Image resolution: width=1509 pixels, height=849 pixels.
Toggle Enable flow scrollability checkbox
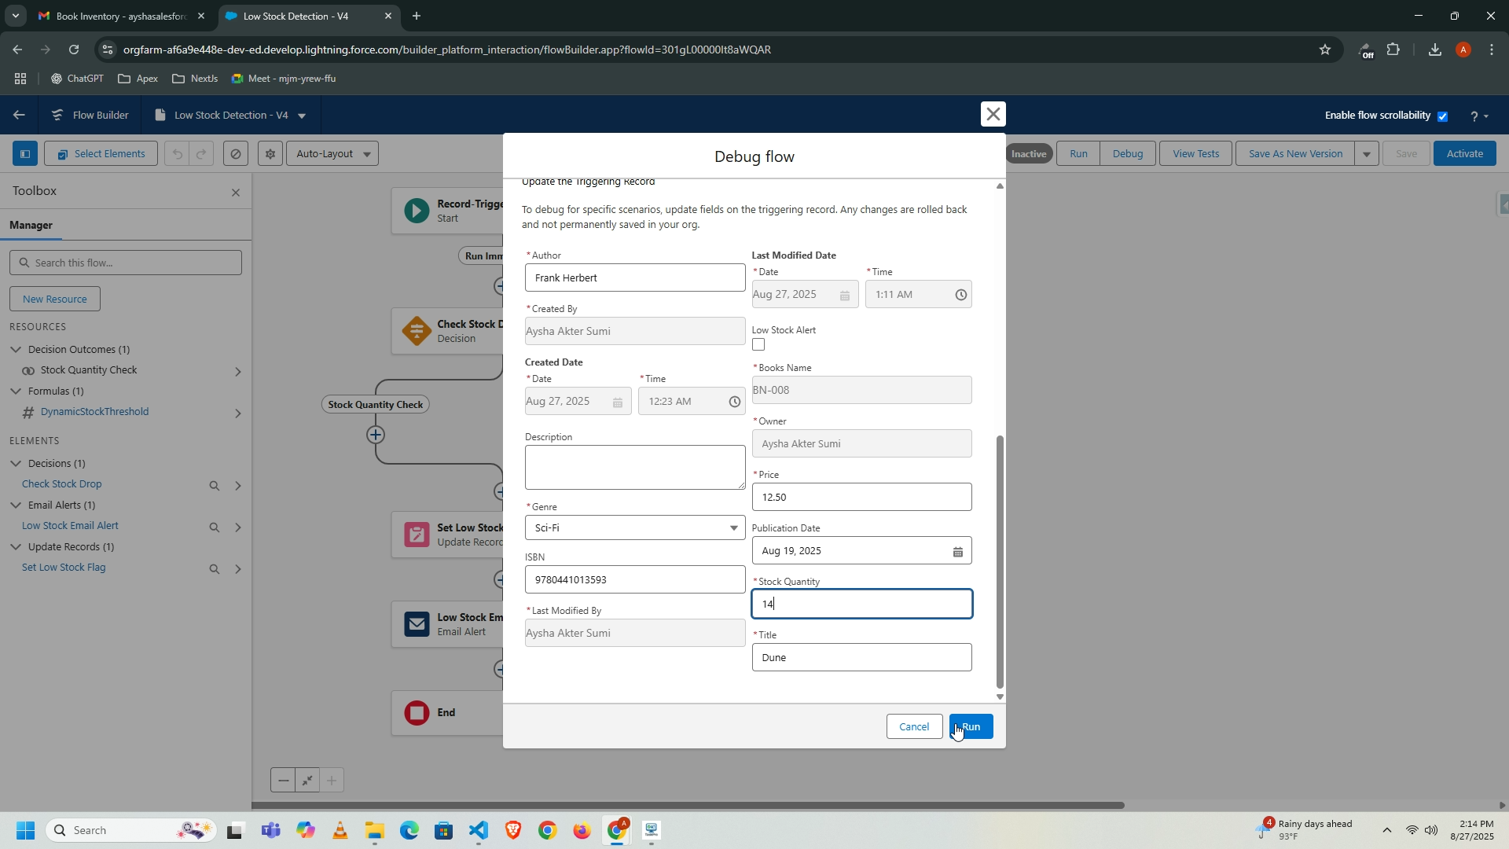pyautogui.click(x=1443, y=116)
